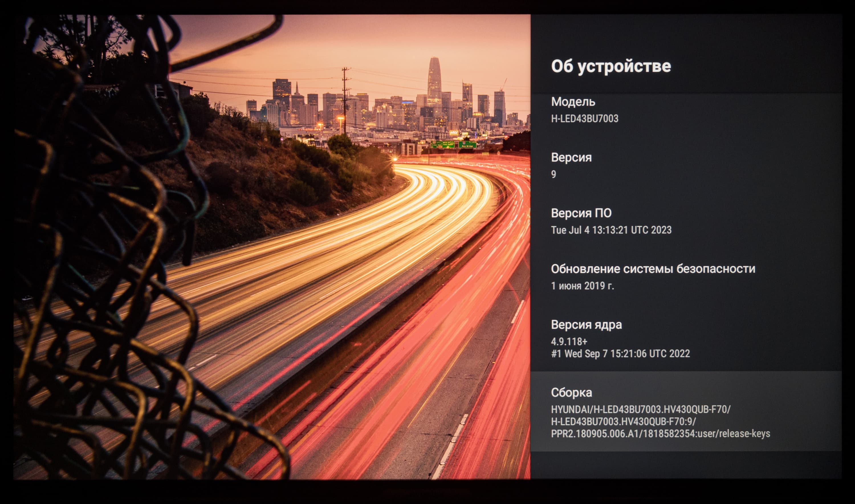Click build line "H-LED43BU7003.HV430QUB-F70:9/"

pyautogui.click(x=623, y=421)
